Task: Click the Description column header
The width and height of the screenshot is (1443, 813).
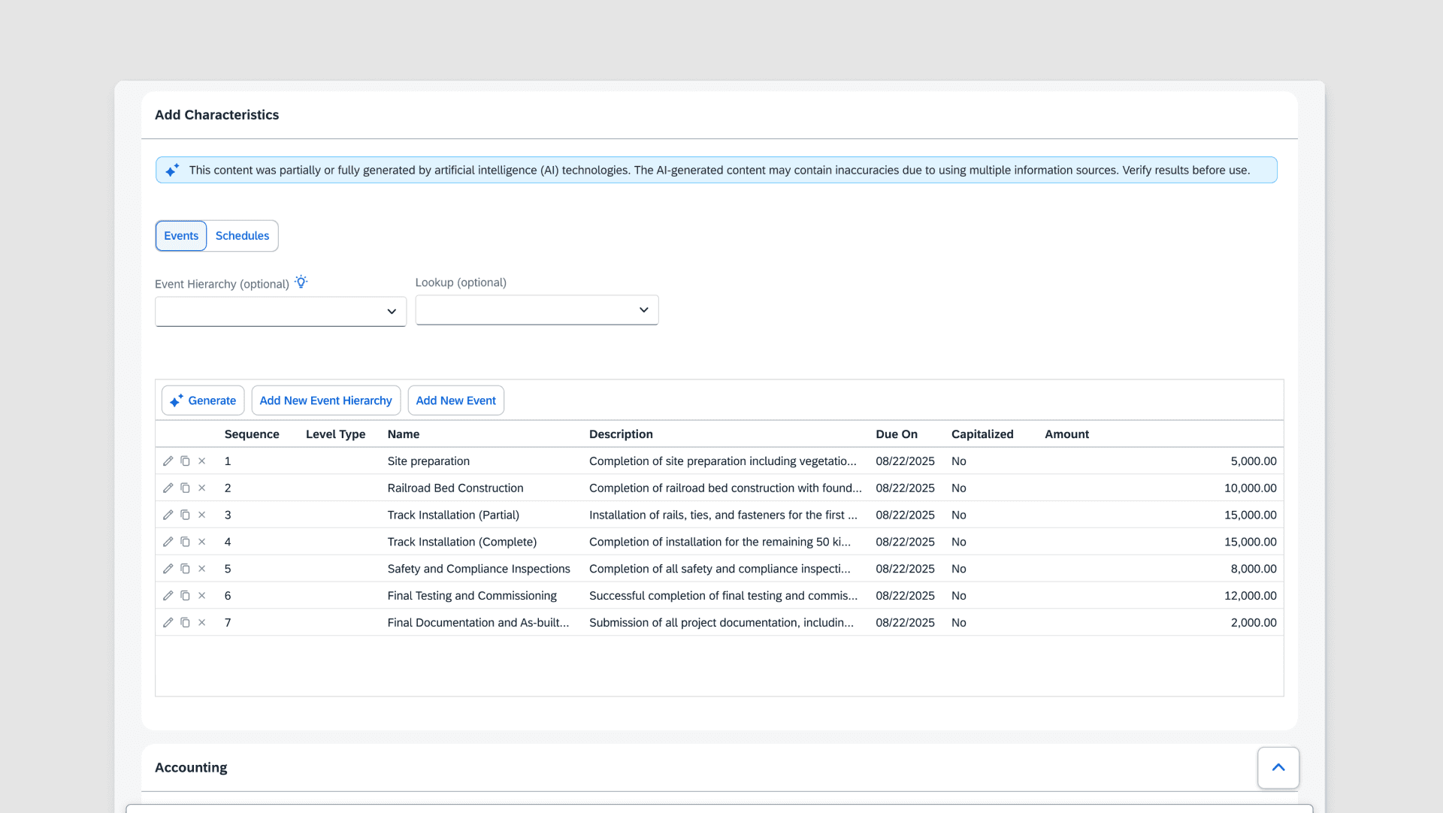Action: pos(621,434)
